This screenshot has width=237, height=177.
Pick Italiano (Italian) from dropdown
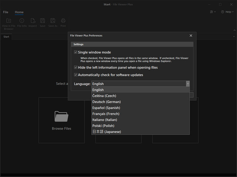pos(141,120)
